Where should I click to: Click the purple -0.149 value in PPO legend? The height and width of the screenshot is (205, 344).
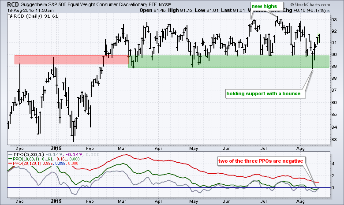(x=74, y=155)
